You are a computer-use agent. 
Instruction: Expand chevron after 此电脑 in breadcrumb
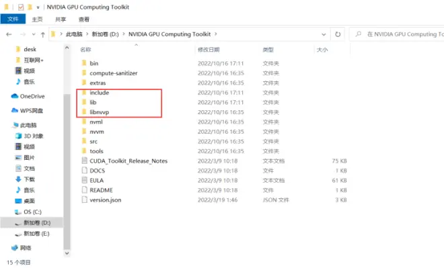(x=87, y=34)
